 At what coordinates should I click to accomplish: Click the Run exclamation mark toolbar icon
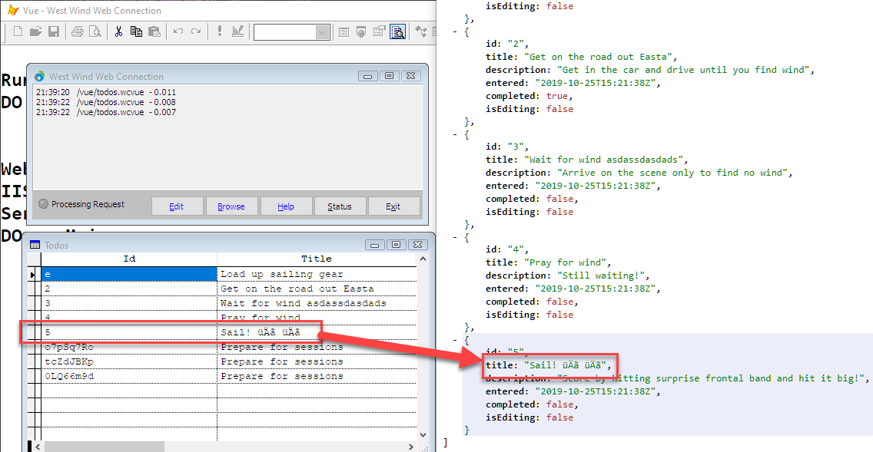pyautogui.click(x=220, y=31)
